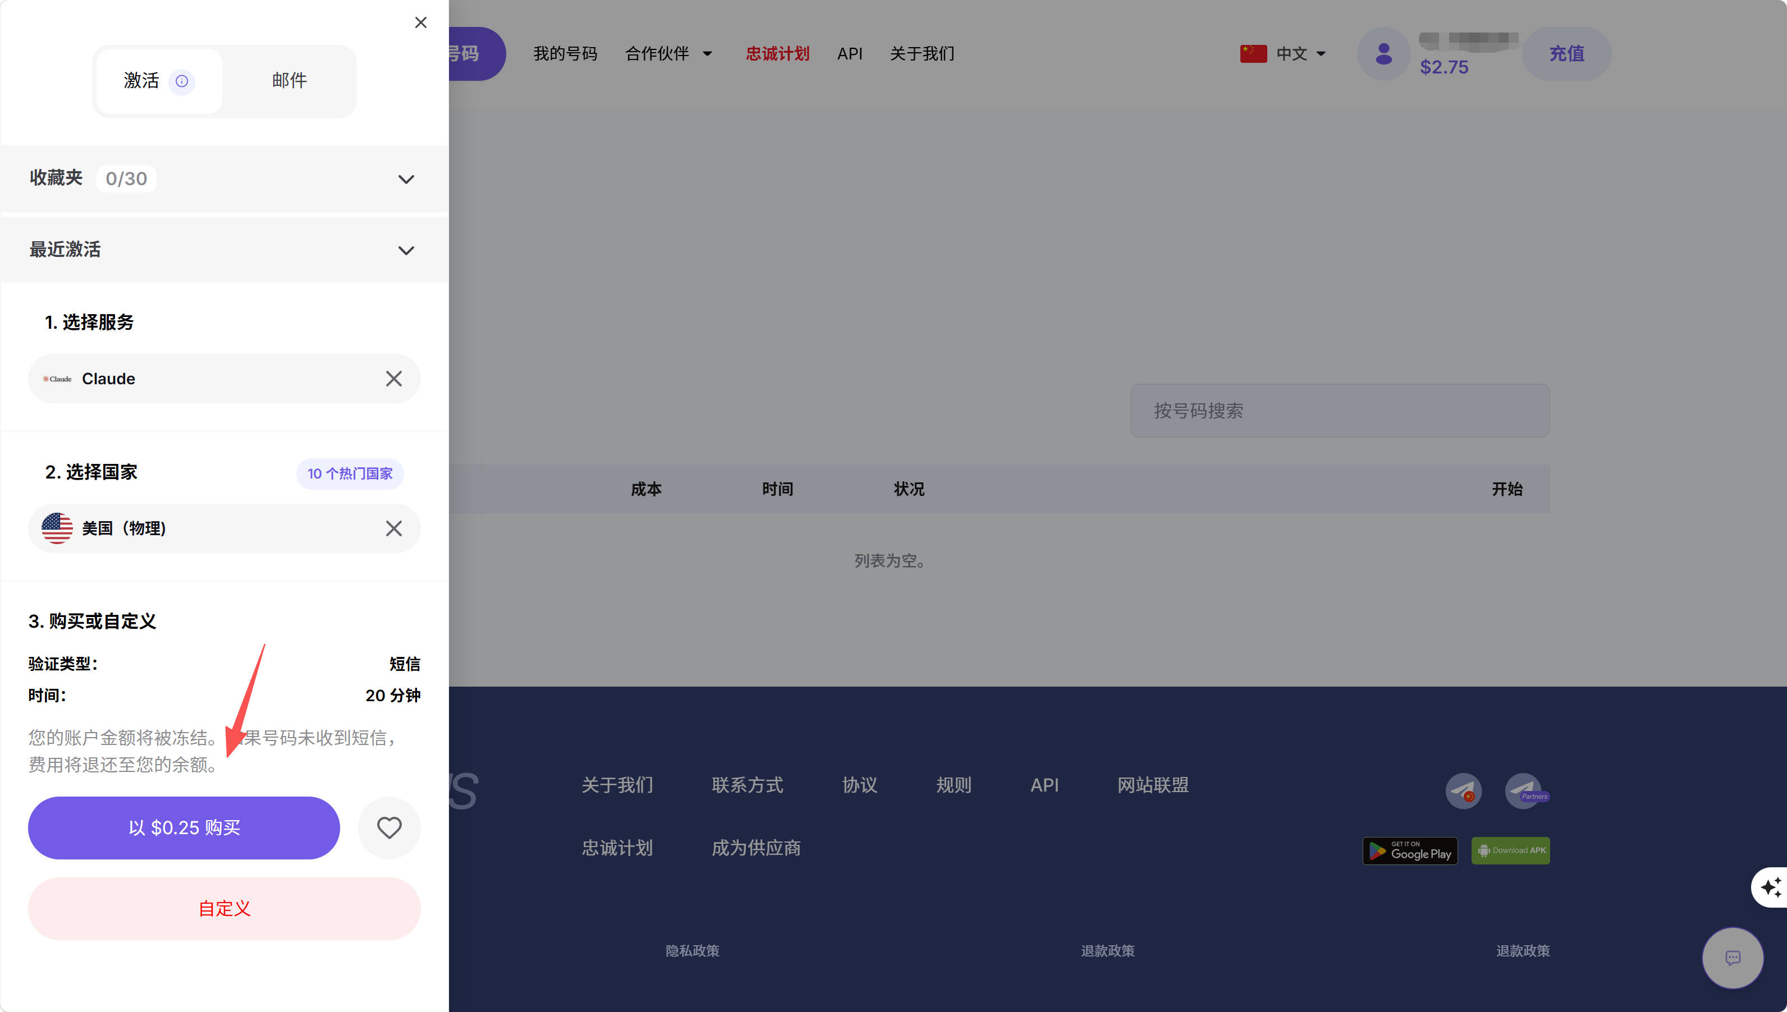Open the 合作伙伴 dropdown menu
This screenshot has width=1787, height=1012.
[668, 53]
